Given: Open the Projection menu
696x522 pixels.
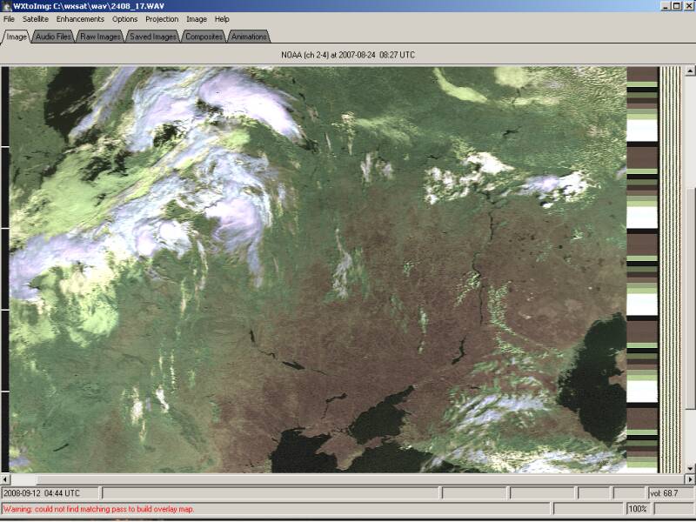Looking at the screenshot, I should [162, 19].
